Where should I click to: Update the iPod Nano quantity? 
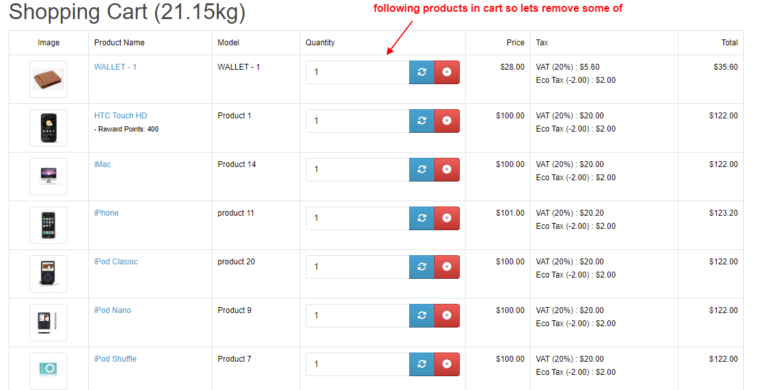(x=422, y=316)
